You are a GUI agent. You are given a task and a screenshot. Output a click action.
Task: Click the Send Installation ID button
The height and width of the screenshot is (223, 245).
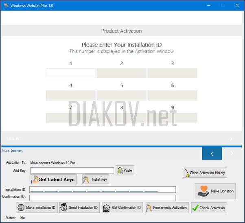pyautogui.click(x=79, y=208)
